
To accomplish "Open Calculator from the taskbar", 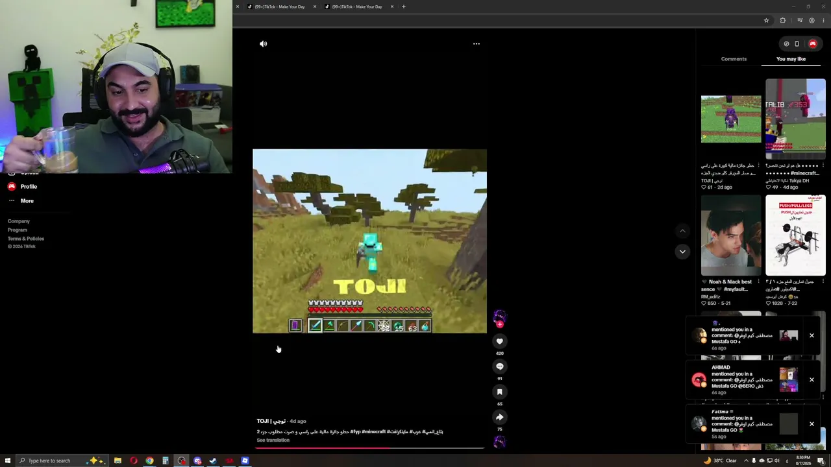I will 166,461.
